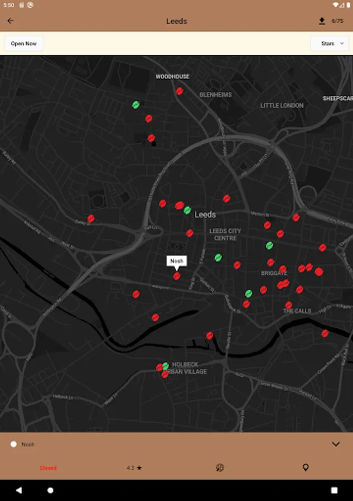Viewport: 353px width, 501px height.
Task: Select the red bean marker on the river's east edge
Action: [x=325, y=333]
